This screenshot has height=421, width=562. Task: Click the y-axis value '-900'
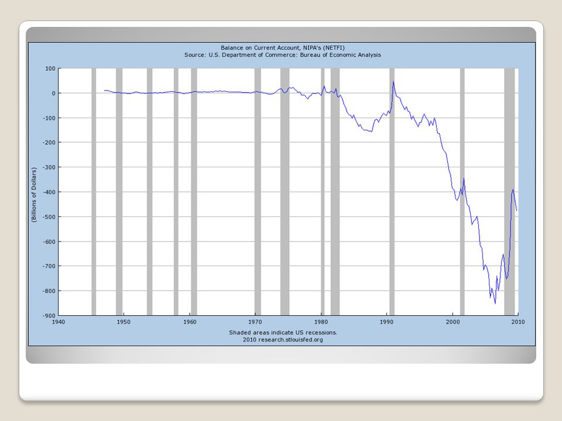(x=49, y=315)
